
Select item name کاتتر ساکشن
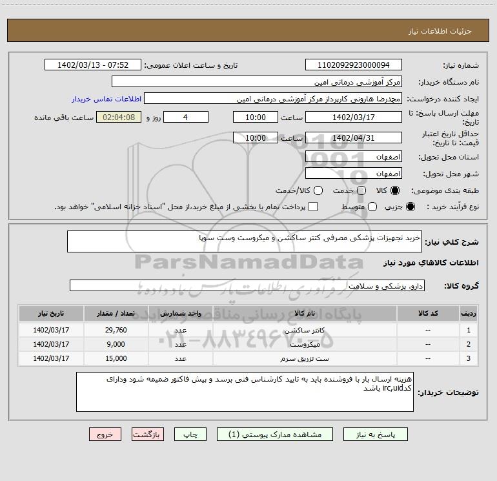(304, 331)
